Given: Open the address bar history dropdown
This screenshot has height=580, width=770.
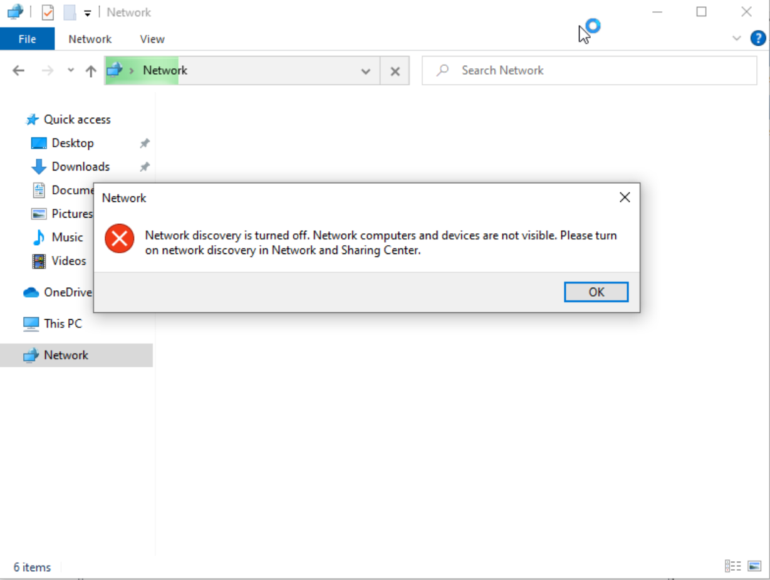Looking at the screenshot, I should point(366,71).
